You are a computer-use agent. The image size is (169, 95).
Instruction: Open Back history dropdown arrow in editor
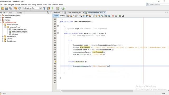click(73, 16)
